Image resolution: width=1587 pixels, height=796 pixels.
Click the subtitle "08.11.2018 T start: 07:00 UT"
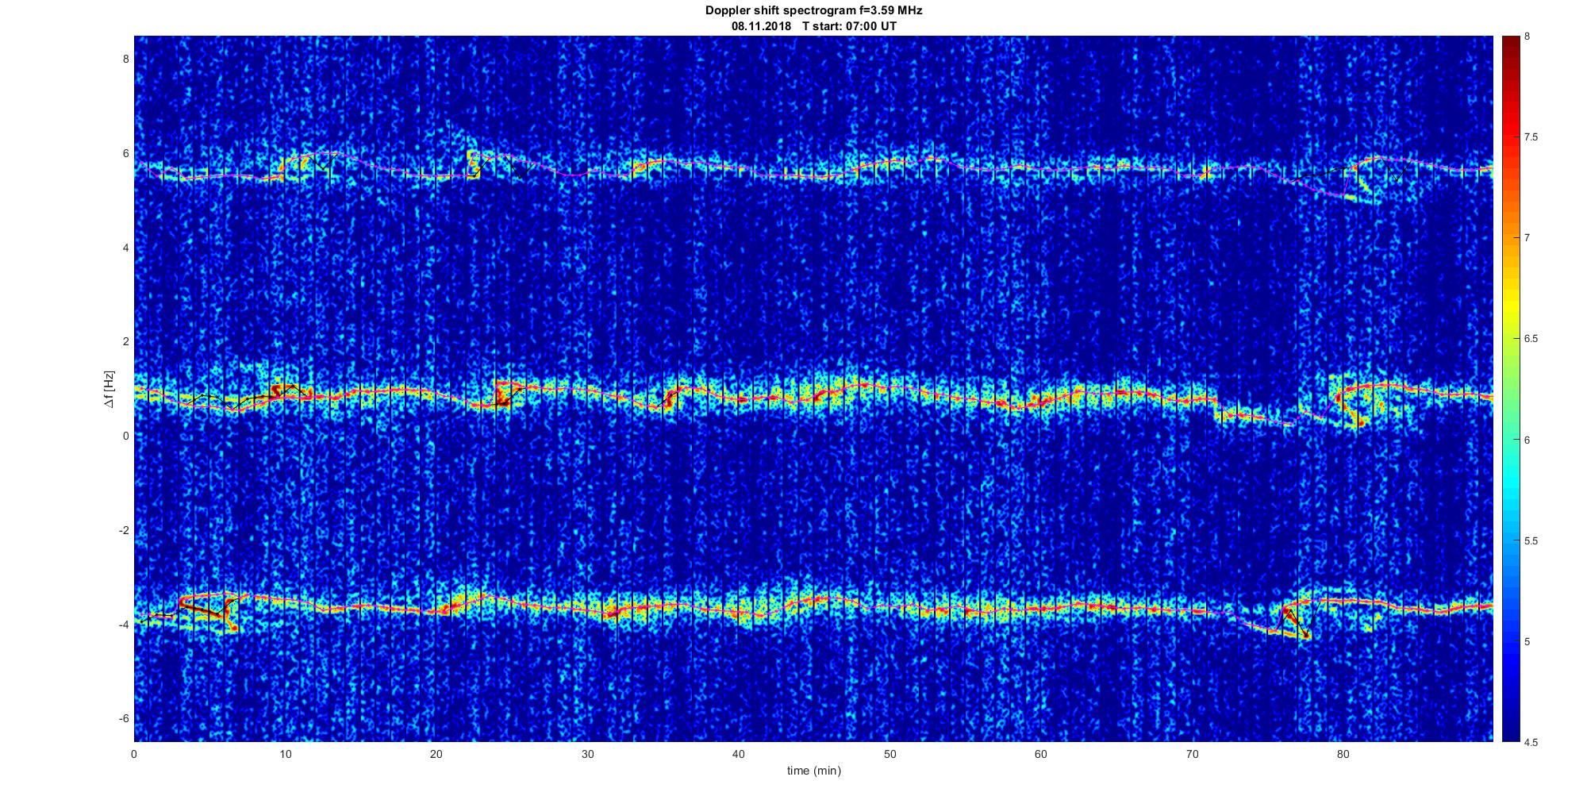[x=813, y=26]
